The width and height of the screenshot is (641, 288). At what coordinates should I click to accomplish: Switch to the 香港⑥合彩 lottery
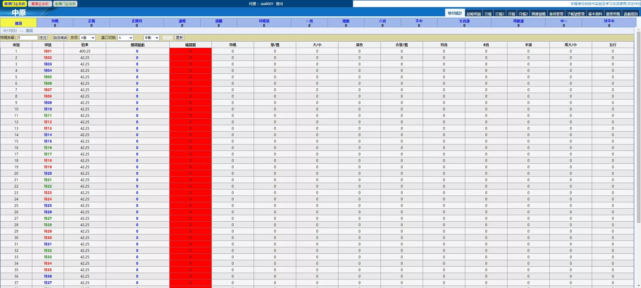pos(40,4)
